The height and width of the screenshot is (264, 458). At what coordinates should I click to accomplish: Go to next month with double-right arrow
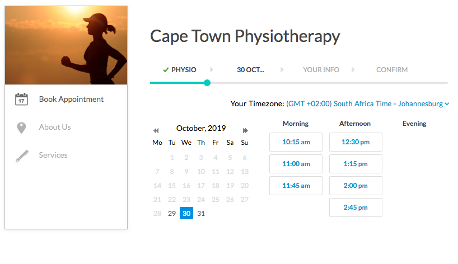(x=245, y=130)
